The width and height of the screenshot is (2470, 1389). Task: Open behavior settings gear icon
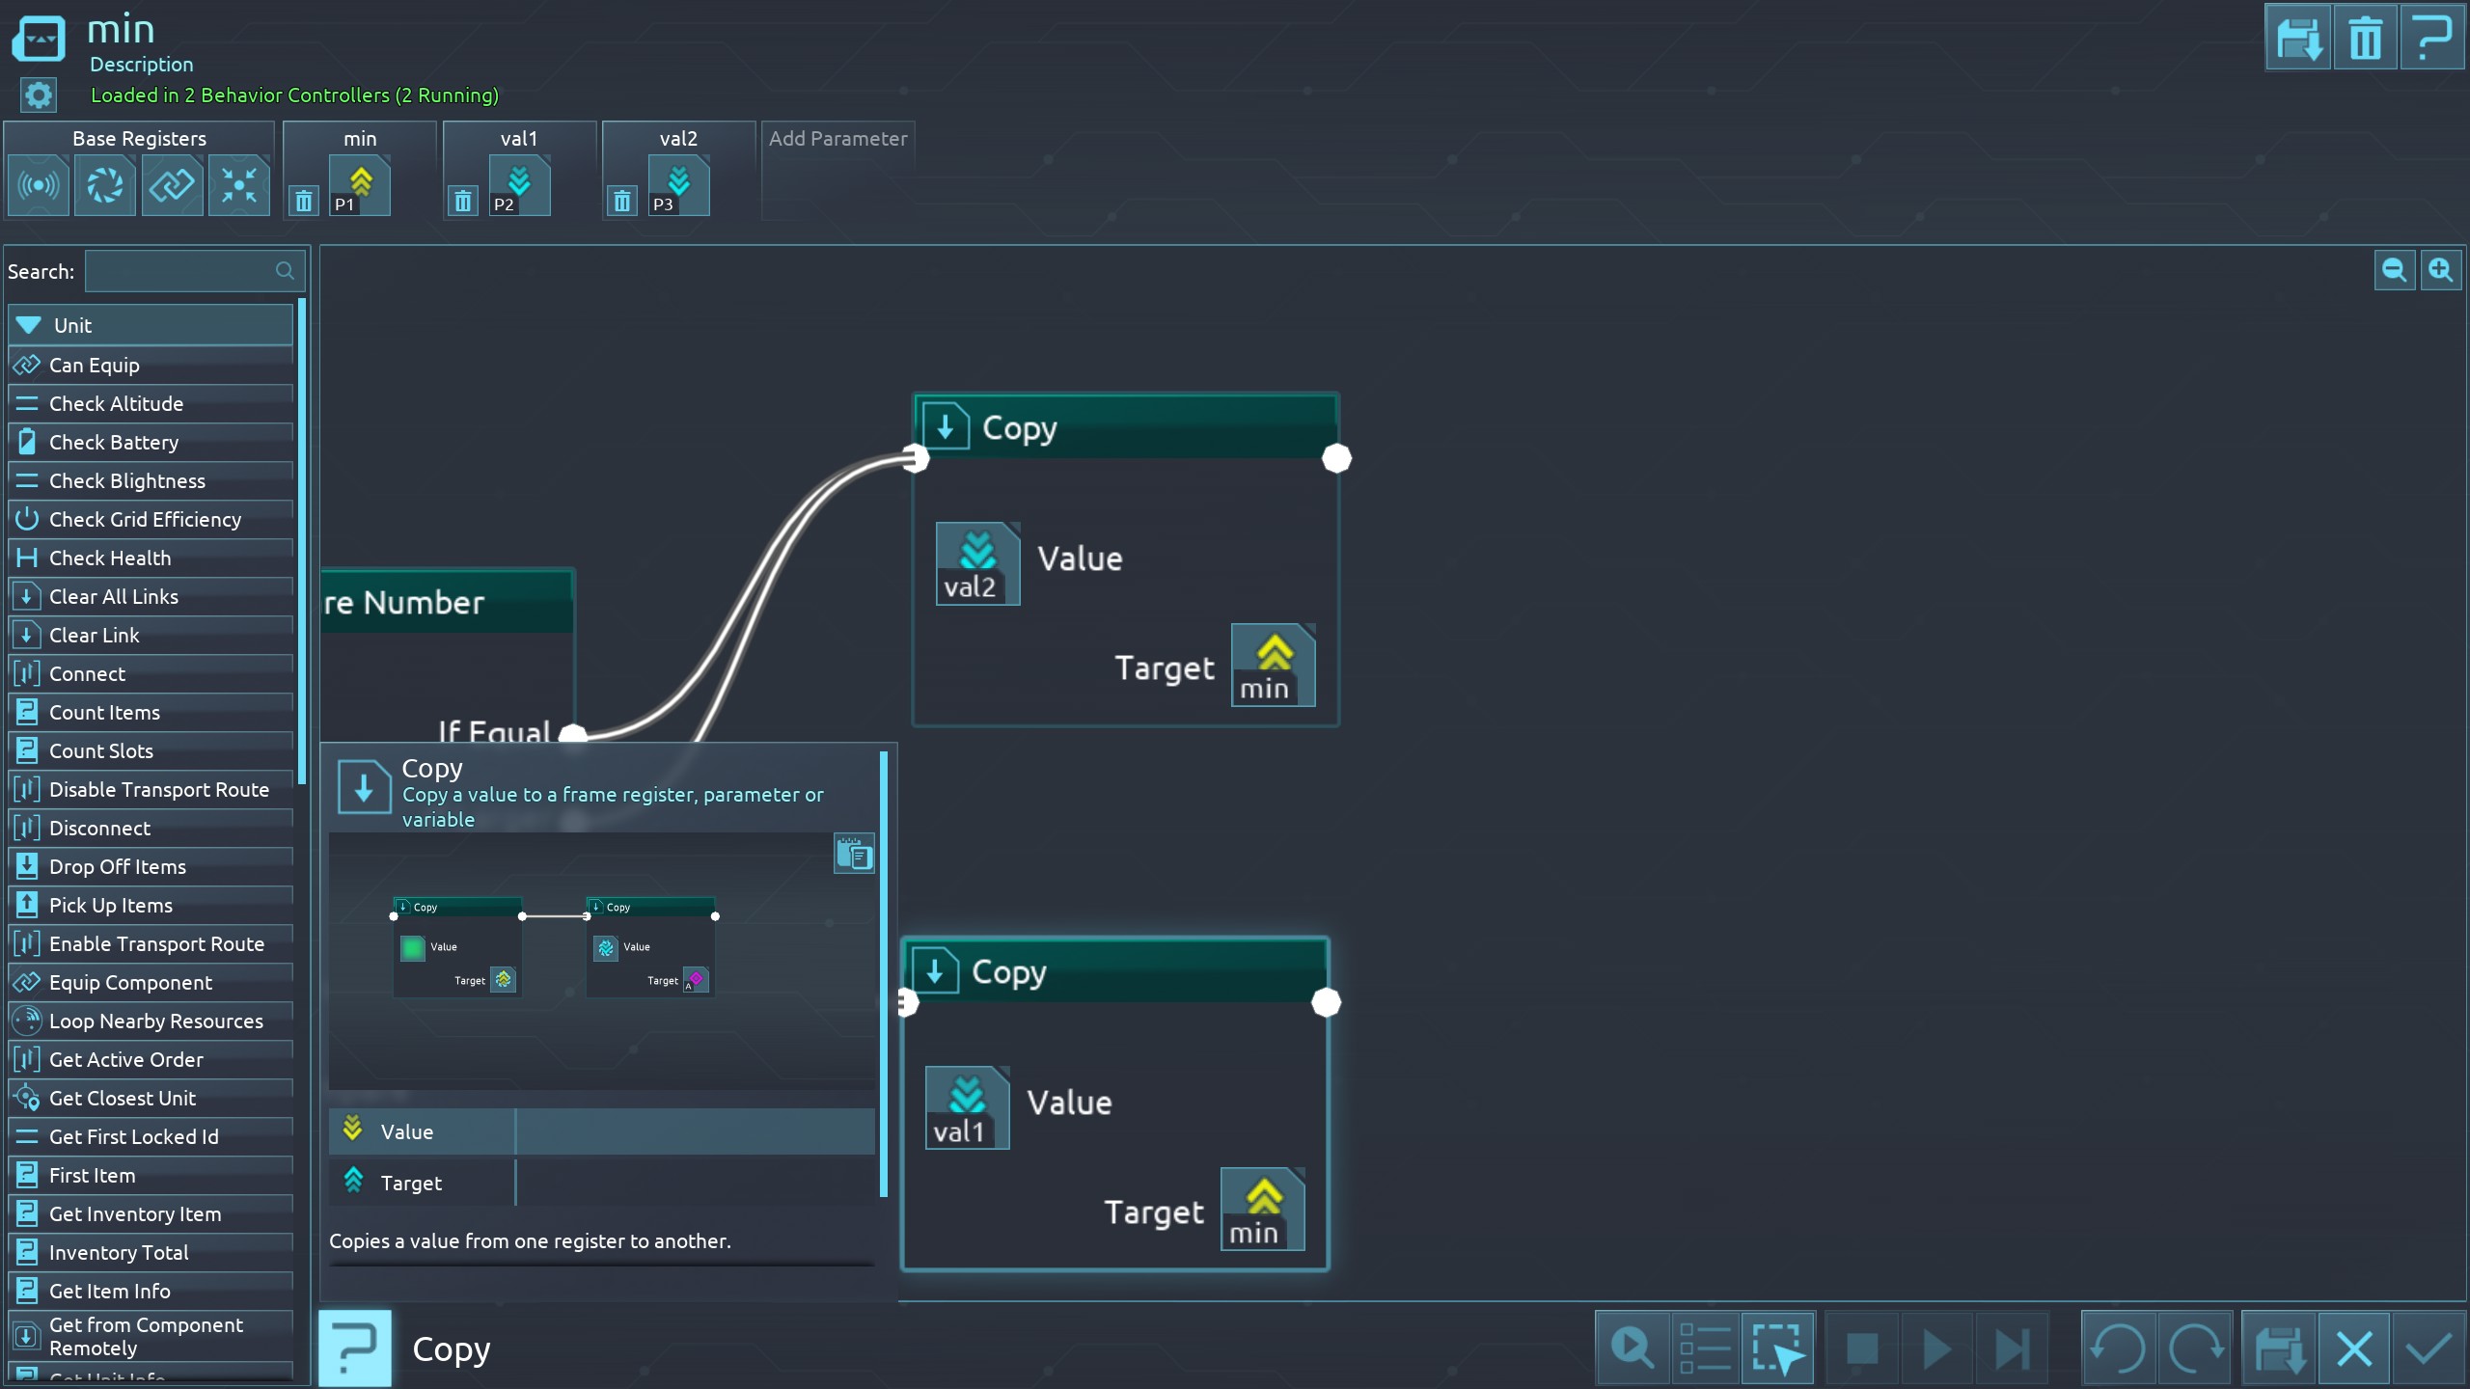(39, 95)
